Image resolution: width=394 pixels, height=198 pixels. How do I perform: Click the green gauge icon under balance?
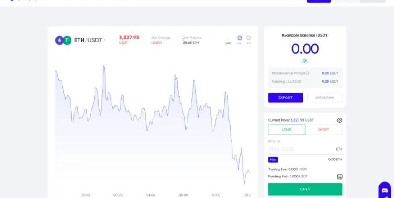click(305, 61)
